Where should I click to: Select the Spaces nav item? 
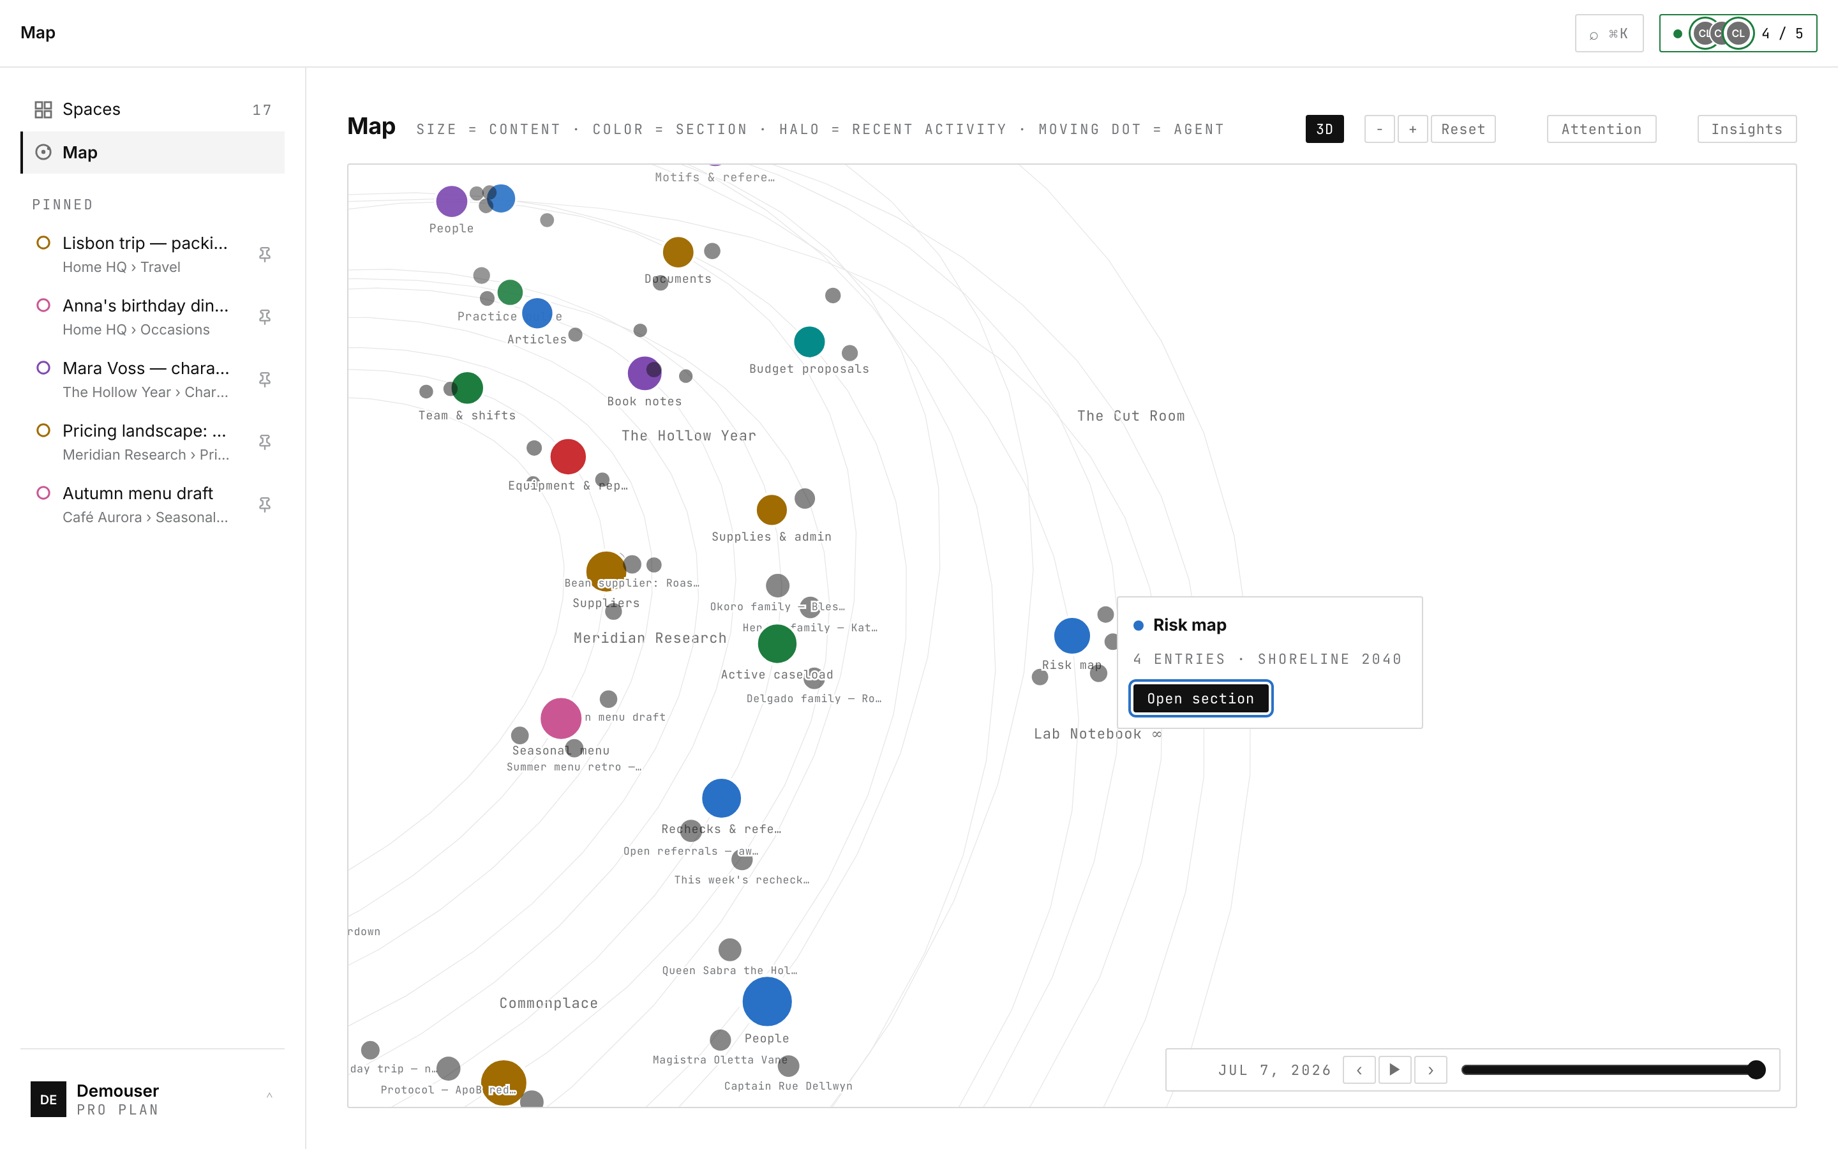[152, 109]
